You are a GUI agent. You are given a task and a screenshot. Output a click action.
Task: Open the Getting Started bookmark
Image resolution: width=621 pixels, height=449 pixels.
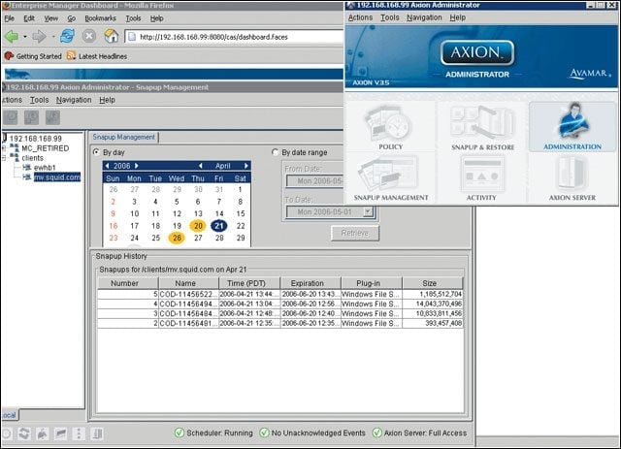click(33, 56)
